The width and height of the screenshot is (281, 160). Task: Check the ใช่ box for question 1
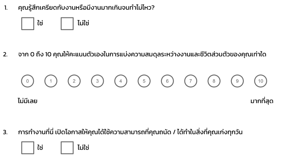click(x=28, y=24)
